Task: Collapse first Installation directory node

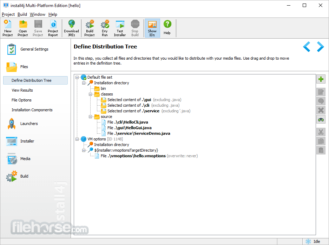Action: 84,83
